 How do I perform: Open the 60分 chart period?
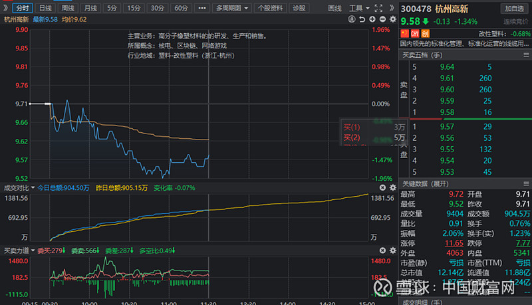[181, 8]
